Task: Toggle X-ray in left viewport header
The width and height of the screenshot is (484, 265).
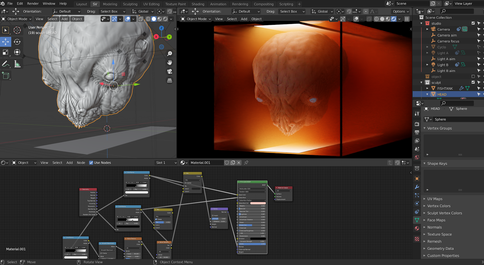Action: point(141,19)
